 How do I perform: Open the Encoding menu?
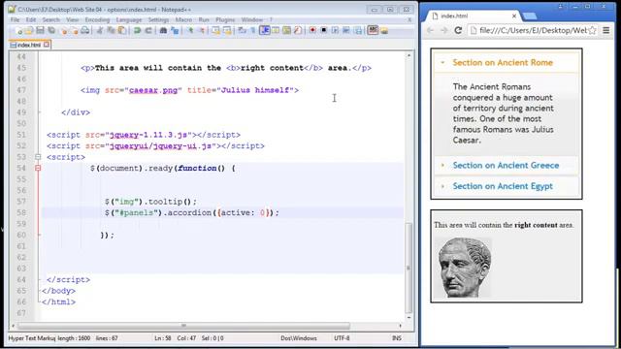[97, 19]
